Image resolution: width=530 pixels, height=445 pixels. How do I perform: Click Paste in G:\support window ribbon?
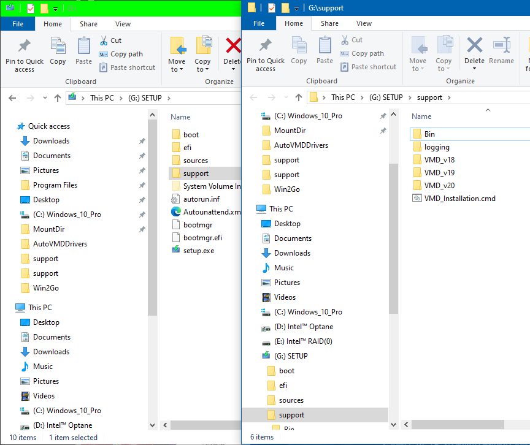[x=325, y=51]
